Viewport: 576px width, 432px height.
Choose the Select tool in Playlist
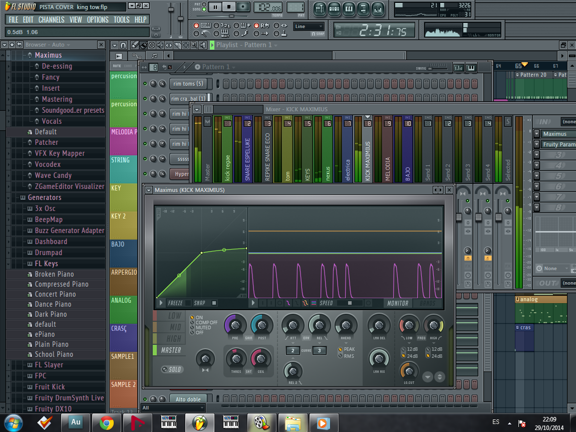(x=185, y=45)
